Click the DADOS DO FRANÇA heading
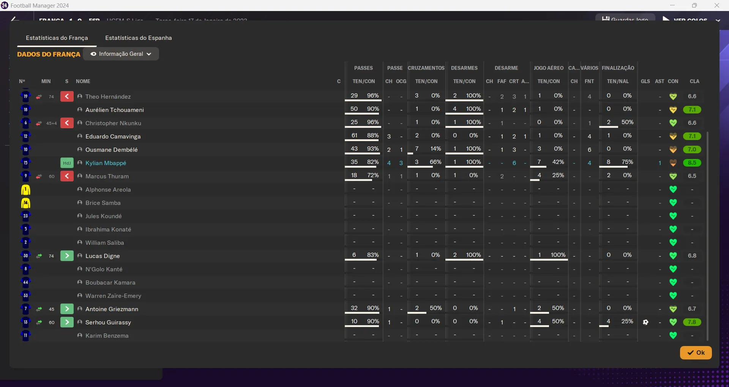Screen dimensions: 729x387 [x=49, y=54]
